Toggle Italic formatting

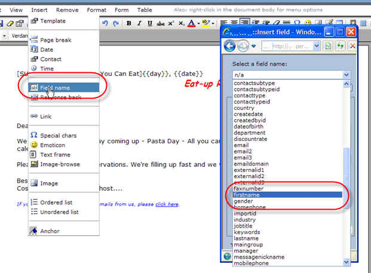click(x=139, y=23)
